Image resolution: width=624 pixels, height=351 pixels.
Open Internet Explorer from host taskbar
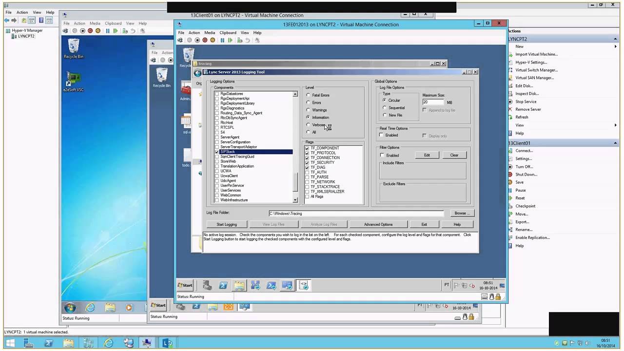108,343
